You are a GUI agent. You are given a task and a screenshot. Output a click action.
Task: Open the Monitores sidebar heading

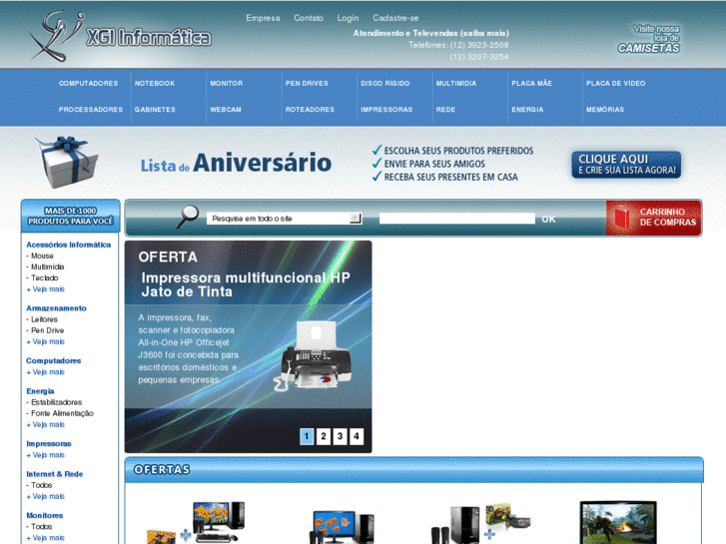point(45,515)
